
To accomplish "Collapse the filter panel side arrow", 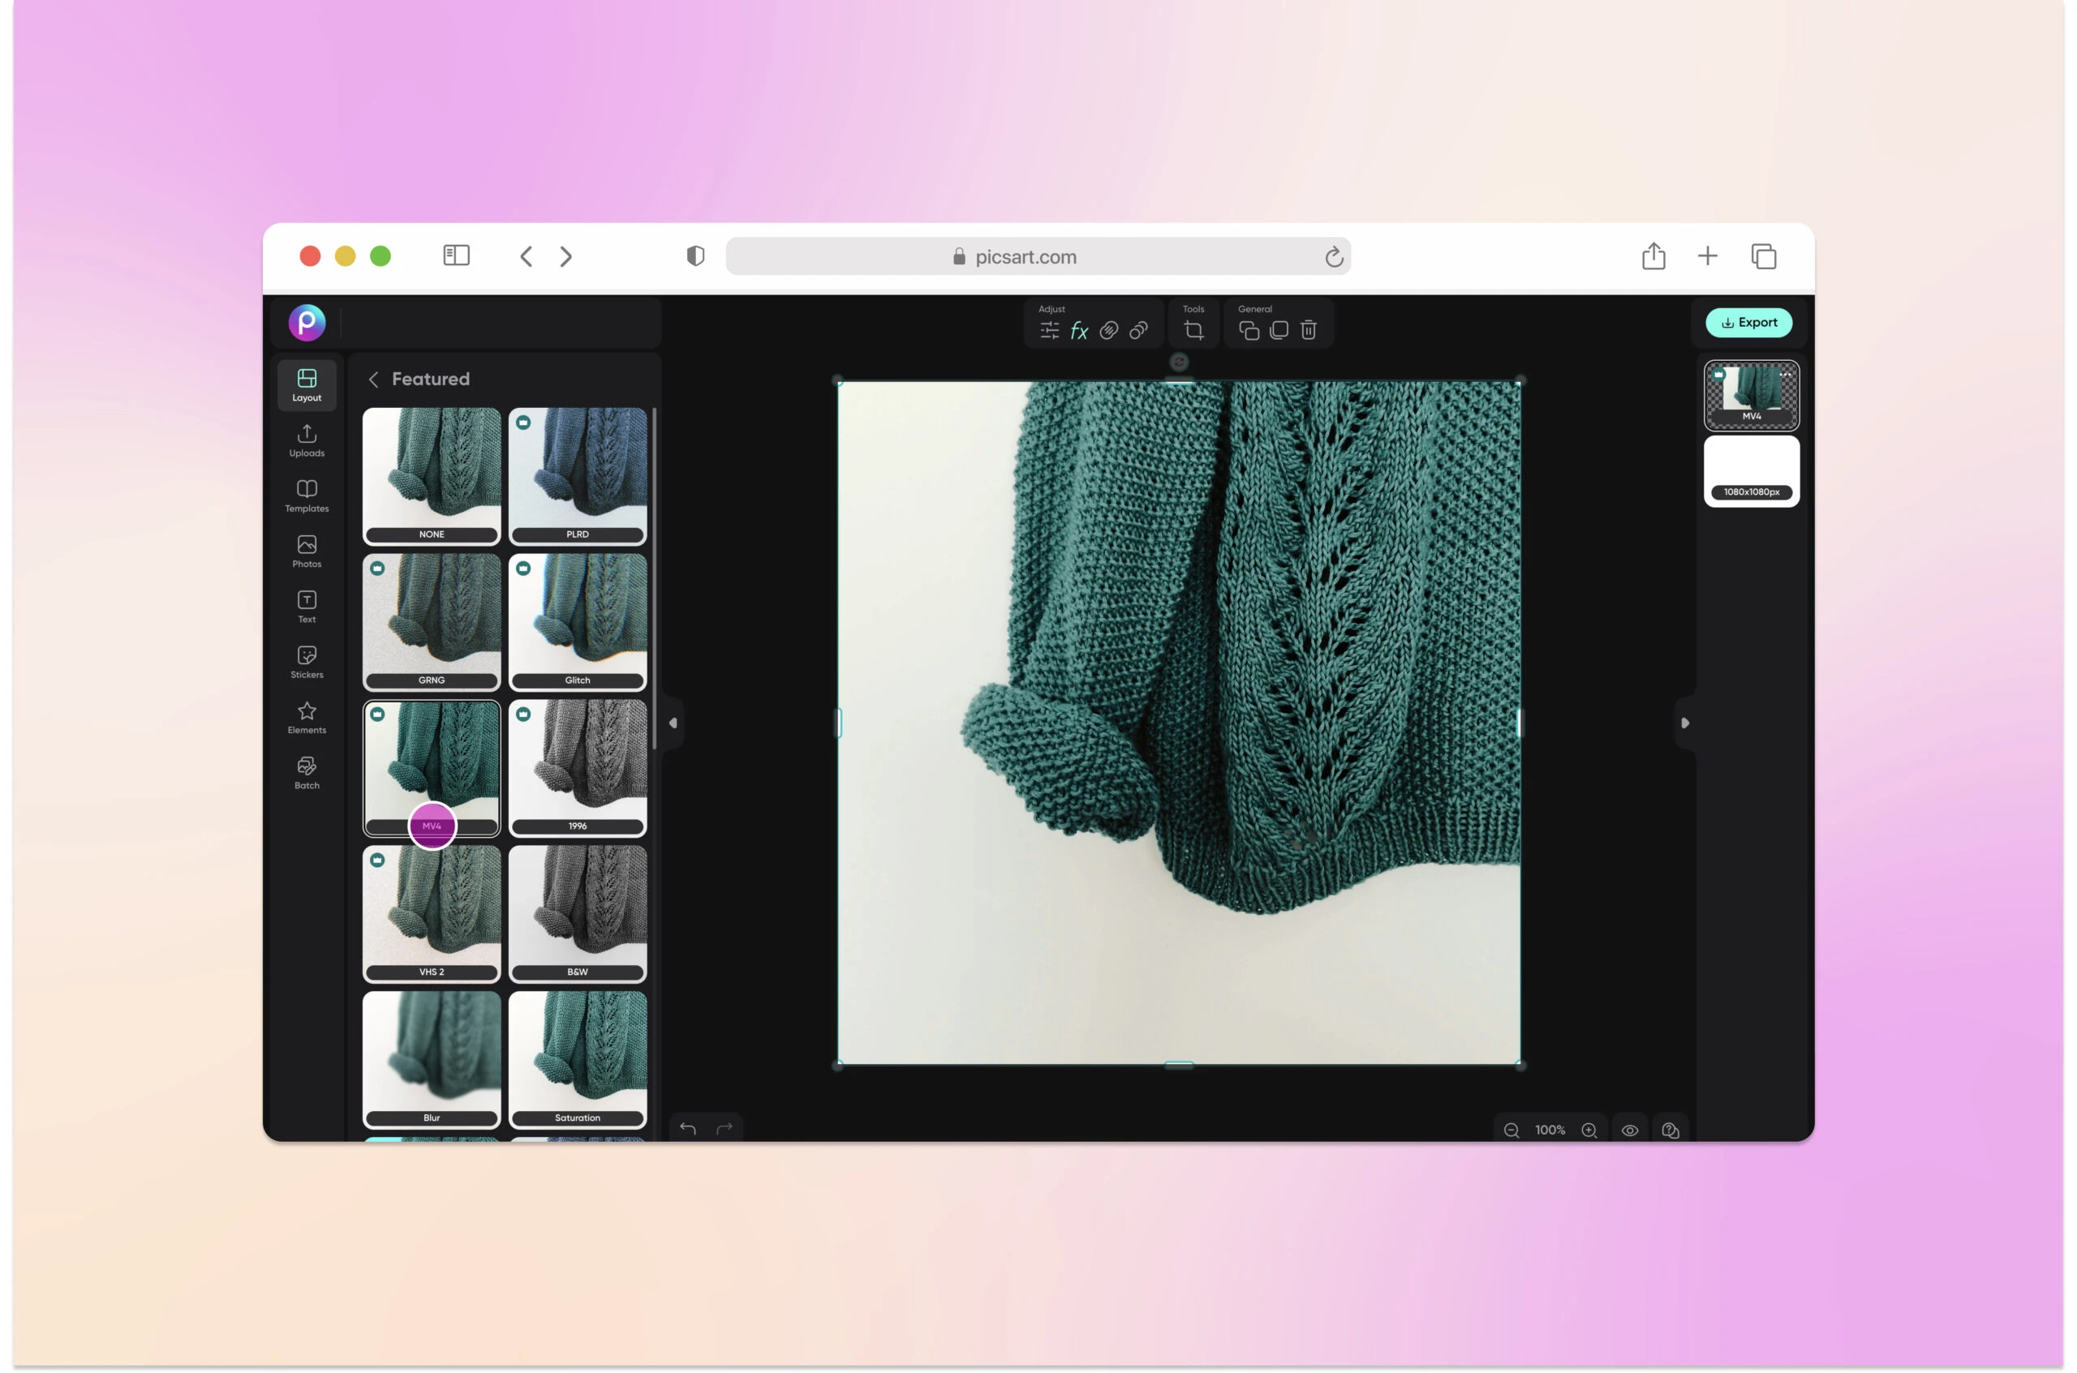I will 673,723.
